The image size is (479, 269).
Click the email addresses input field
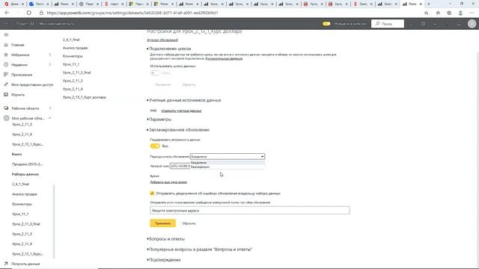click(x=250, y=211)
